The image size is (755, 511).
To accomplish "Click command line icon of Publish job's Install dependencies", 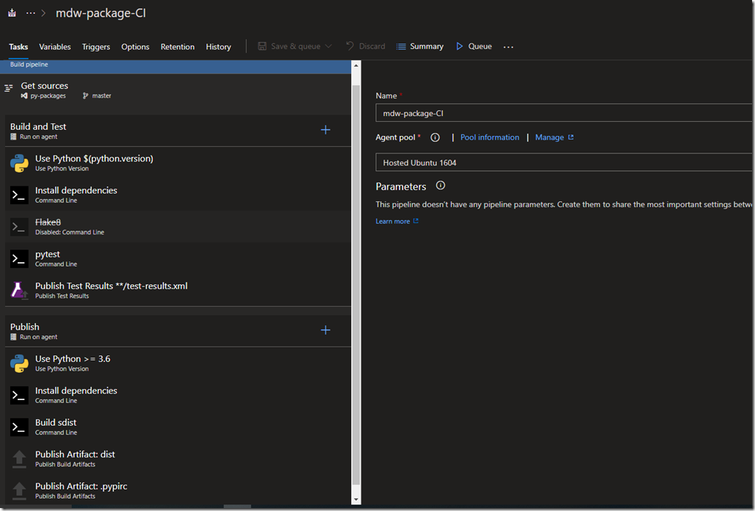I will (x=19, y=395).
